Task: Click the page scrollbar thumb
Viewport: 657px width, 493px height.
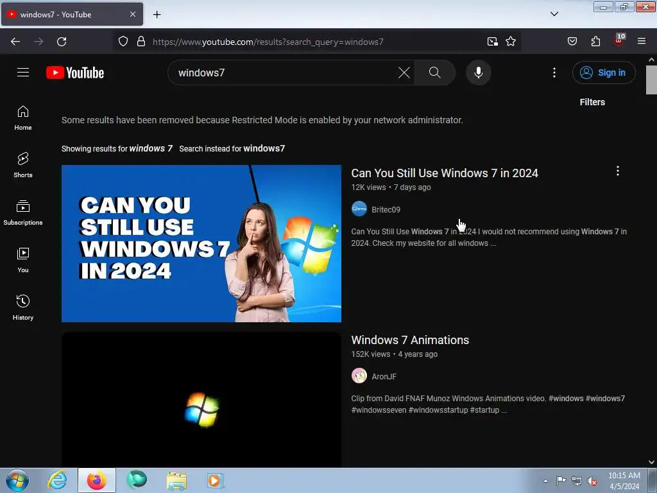Action: 652,80
